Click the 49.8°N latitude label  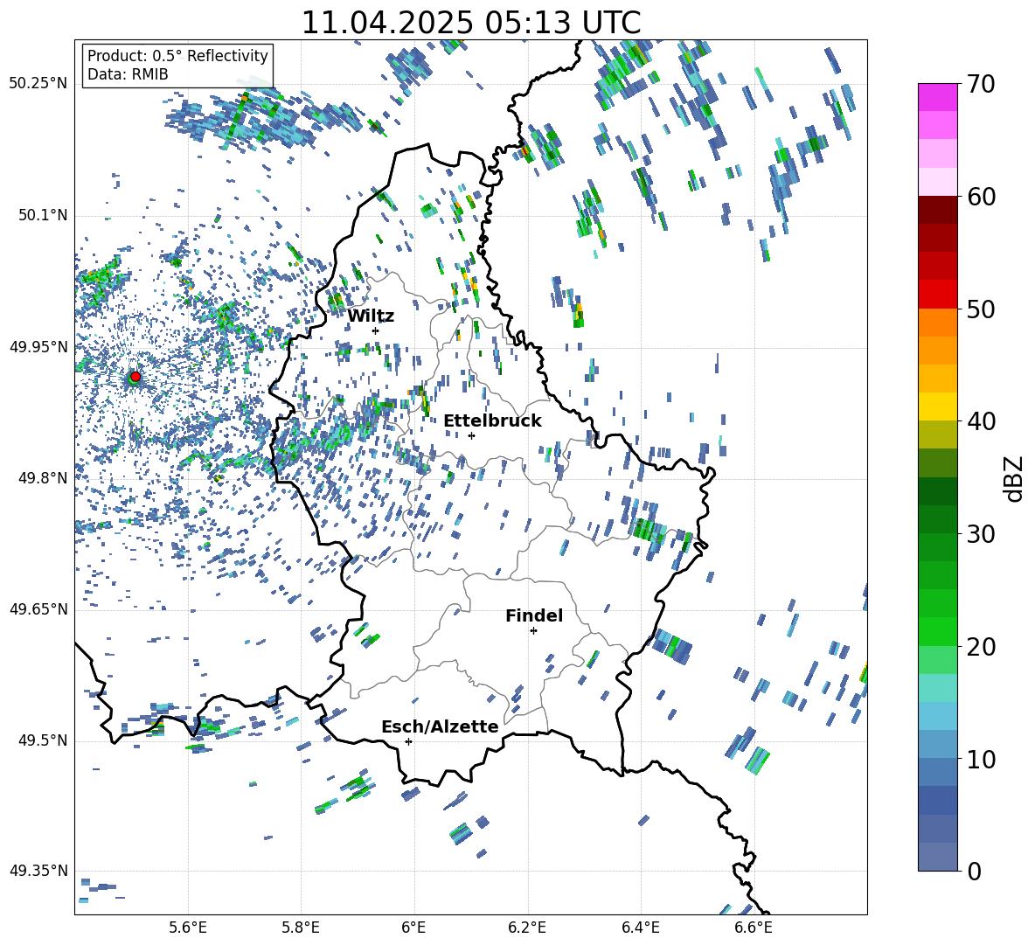42,478
